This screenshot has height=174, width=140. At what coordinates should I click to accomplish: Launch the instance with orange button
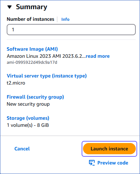(109, 149)
